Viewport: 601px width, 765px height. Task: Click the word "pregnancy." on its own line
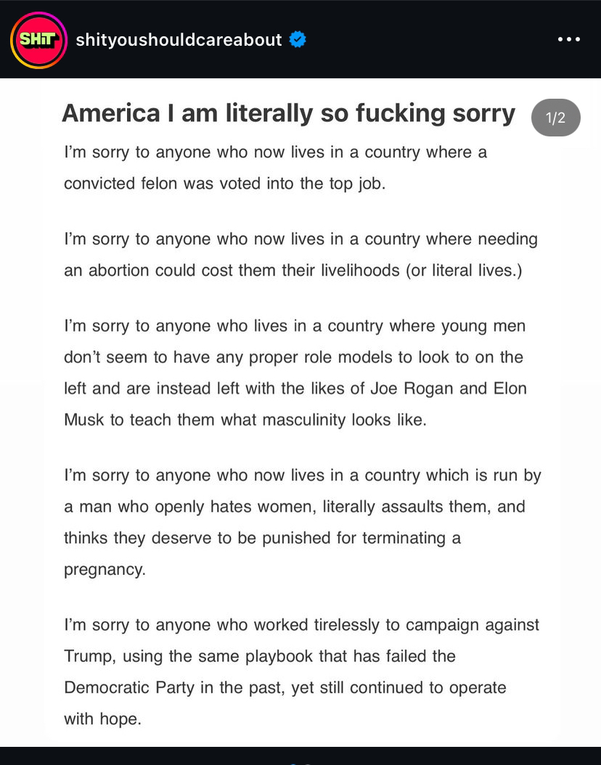tap(105, 569)
